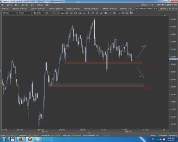Open the GBP/USD instrument dropdown
178x142 pixels.
pyautogui.click(x=10, y=13)
